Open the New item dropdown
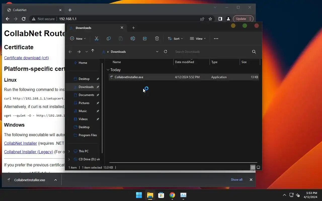The height and width of the screenshot is (201, 322). coord(78,38)
